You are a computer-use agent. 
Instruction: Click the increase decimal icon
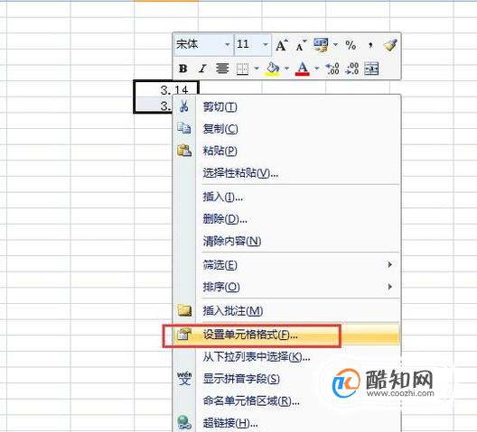click(332, 69)
